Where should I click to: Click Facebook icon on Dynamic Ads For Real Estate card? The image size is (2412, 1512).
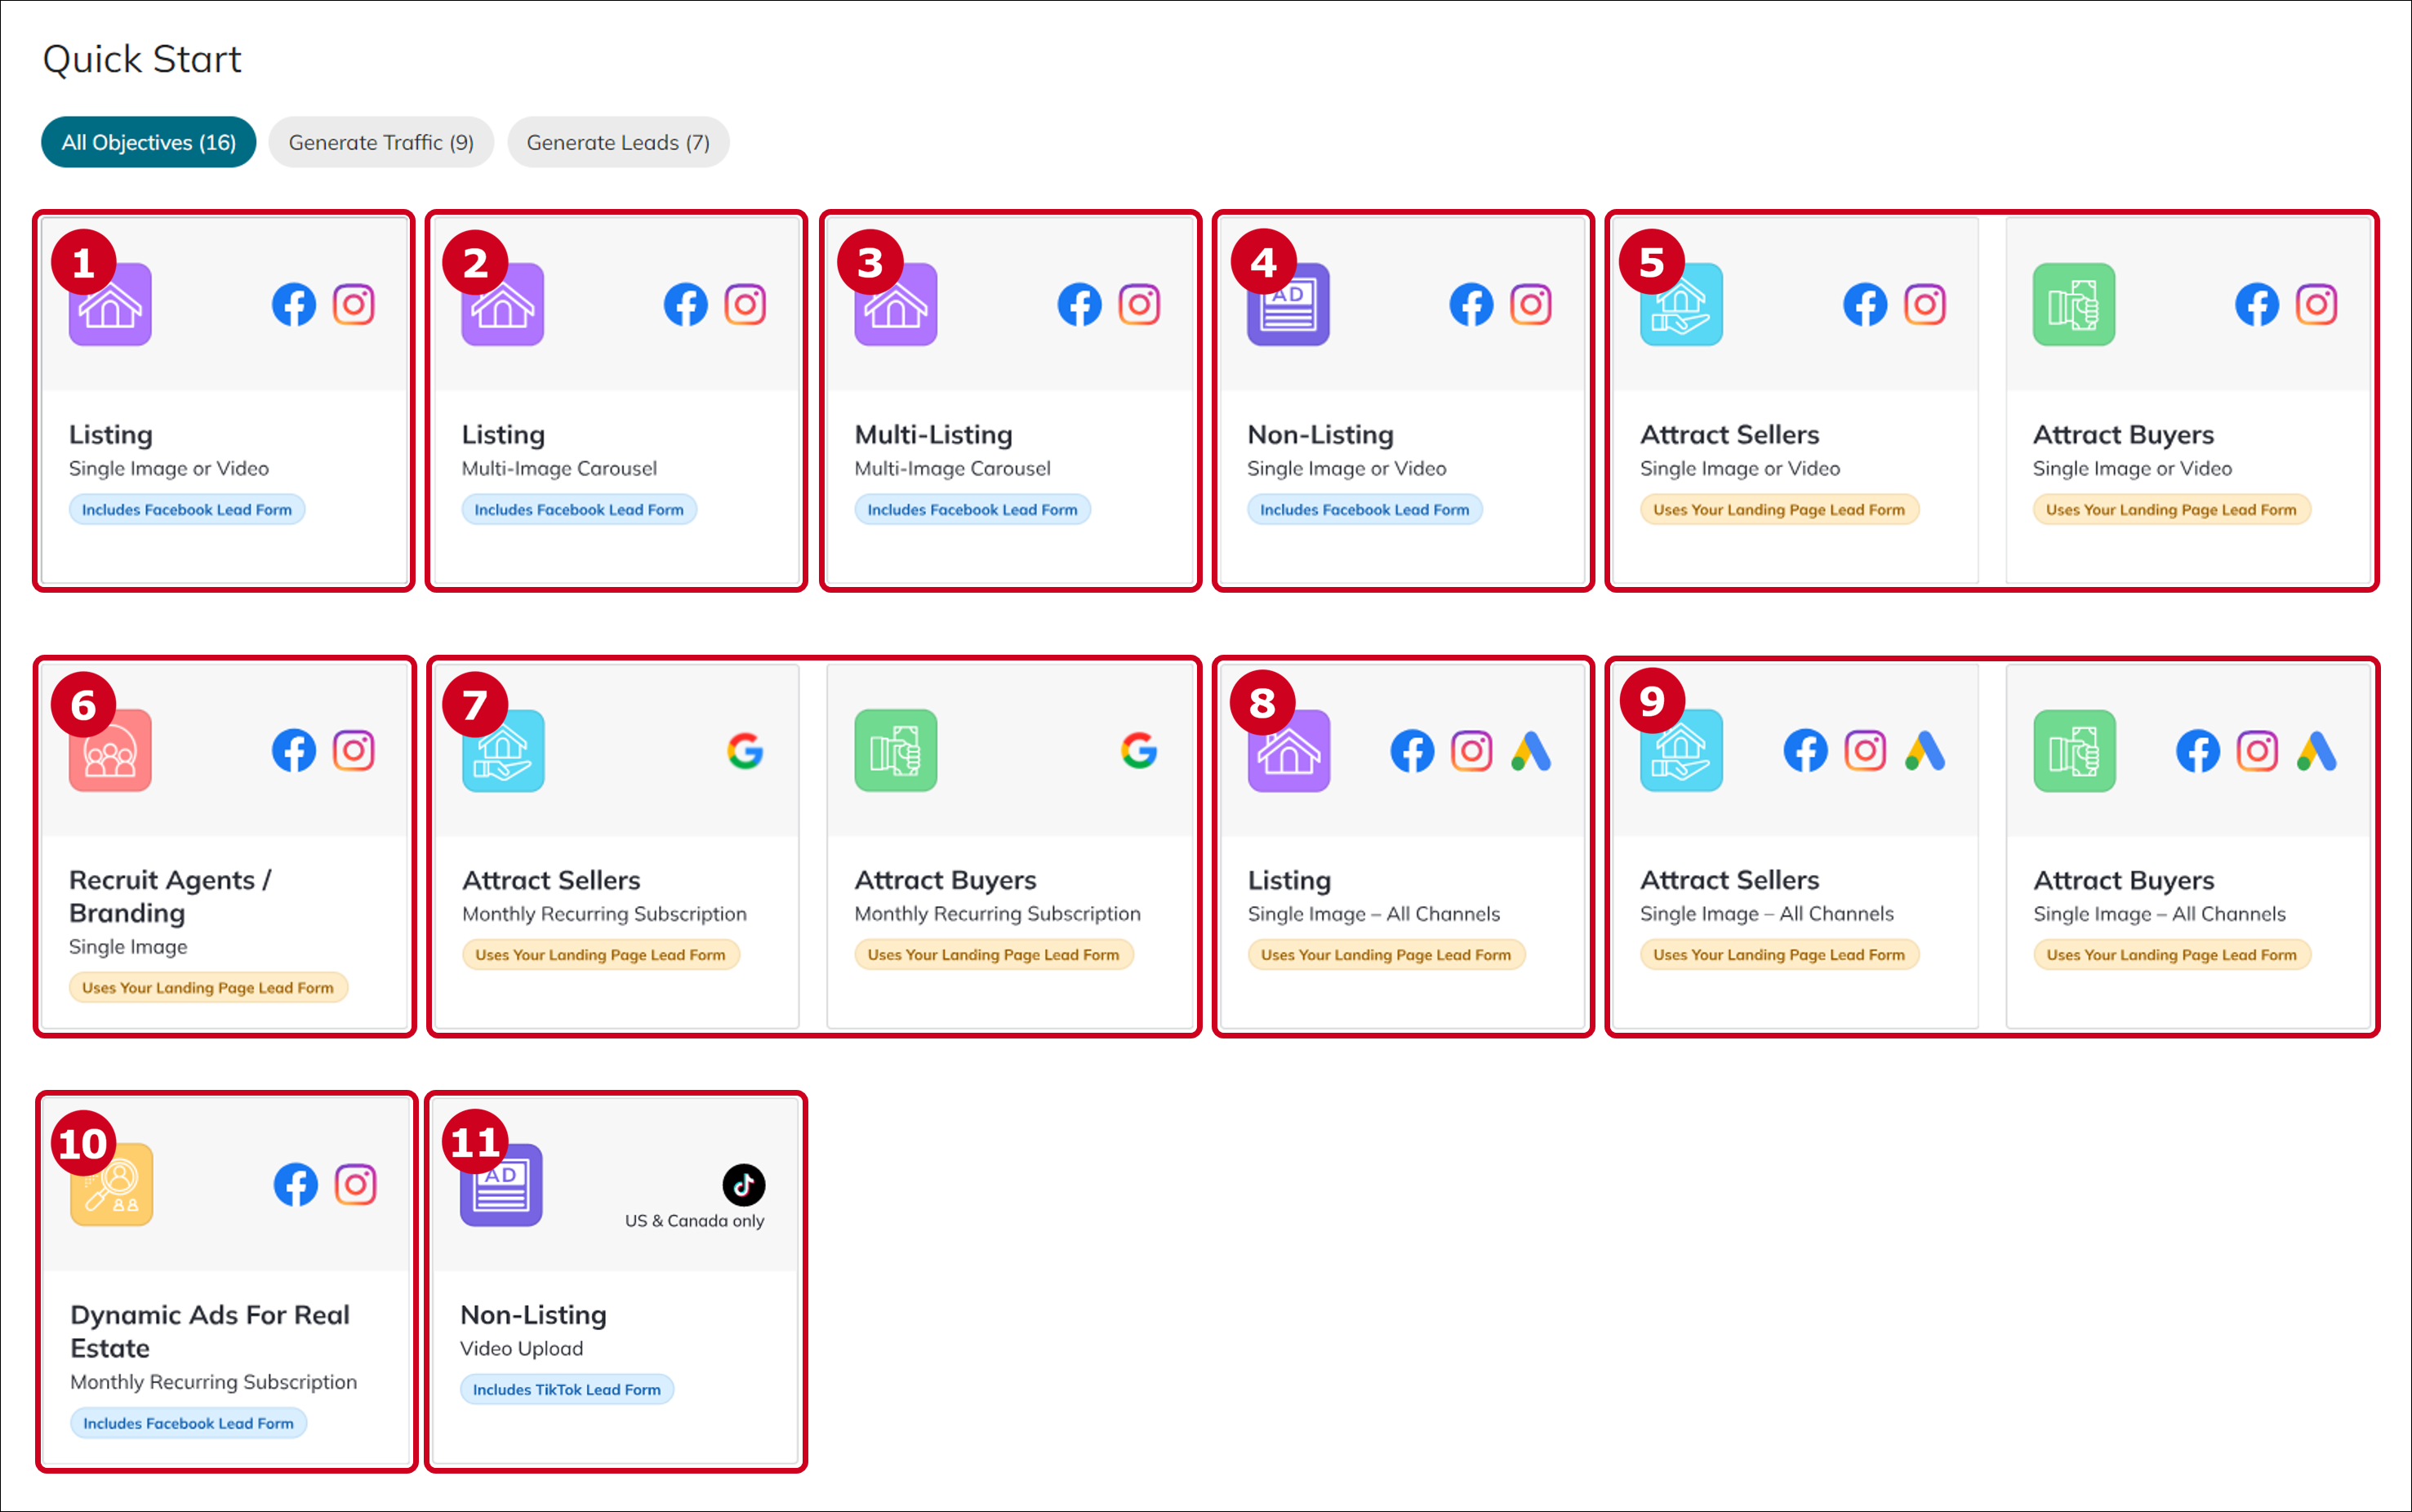(296, 1185)
